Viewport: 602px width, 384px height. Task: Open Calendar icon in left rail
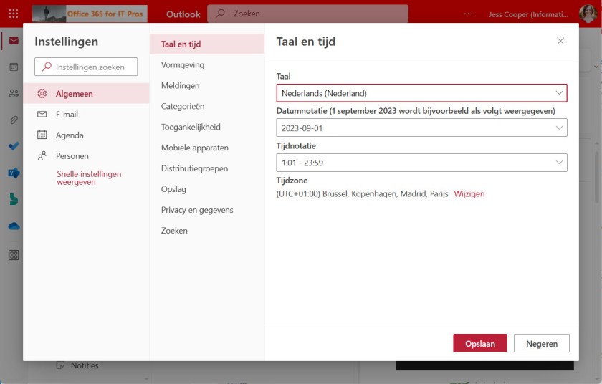(14, 67)
